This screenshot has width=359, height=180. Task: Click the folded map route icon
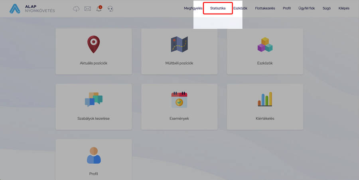179,45
